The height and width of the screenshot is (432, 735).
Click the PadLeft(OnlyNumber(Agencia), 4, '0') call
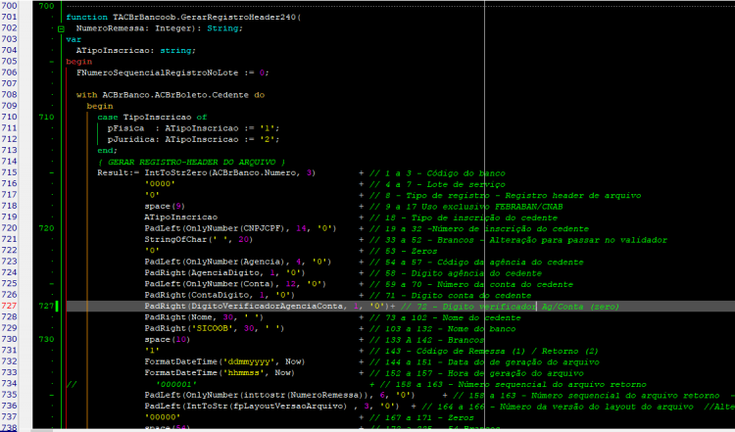(238, 262)
